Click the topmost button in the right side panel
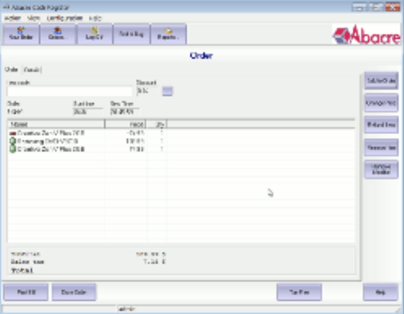Viewport: 404px width, 314px height. pos(381,81)
